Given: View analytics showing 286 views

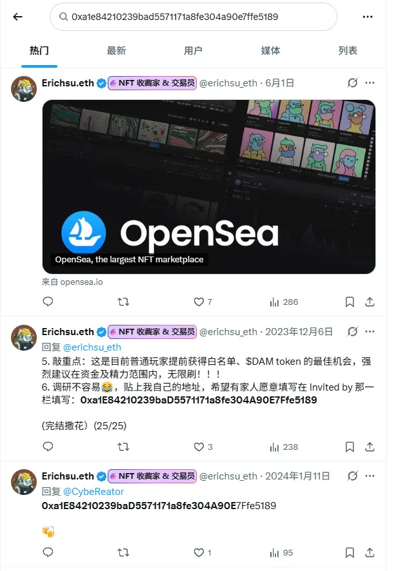Looking at the screenshot, I should tap(284, 302).
